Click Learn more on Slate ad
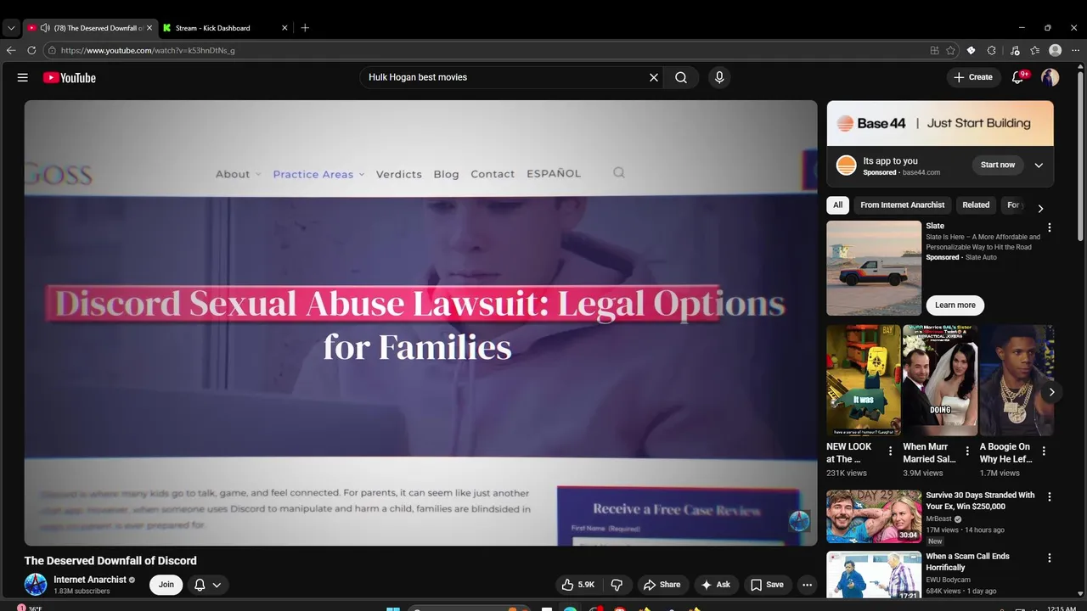Image resolution: width=1087 pixels, height=611 pixels. click(955, 305)
